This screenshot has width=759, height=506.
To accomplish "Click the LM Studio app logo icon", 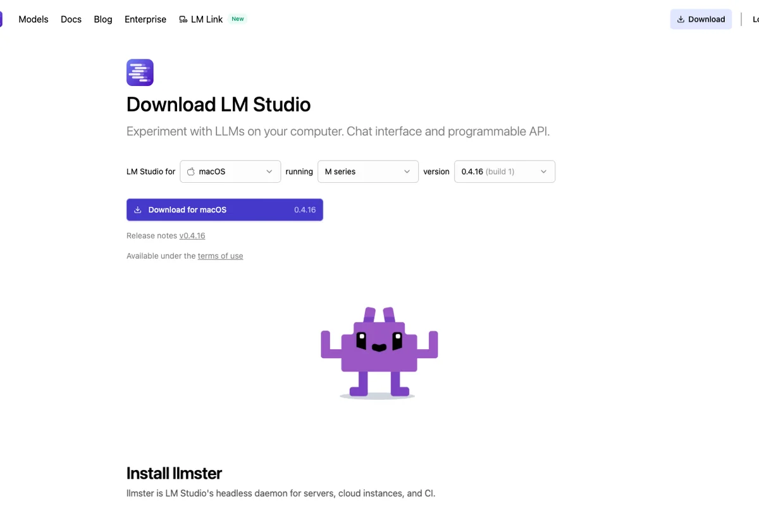I will click(140, 73).
